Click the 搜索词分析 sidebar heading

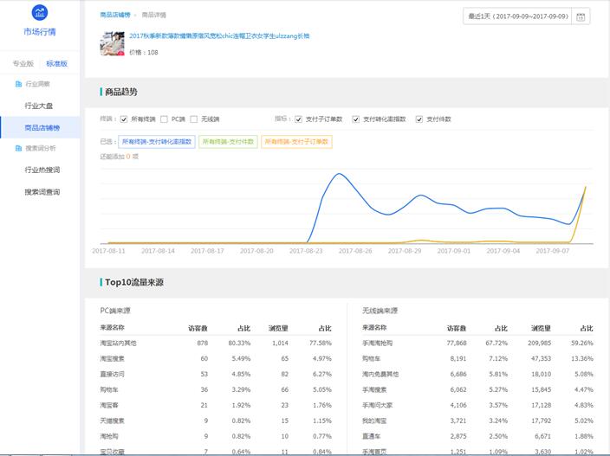pos(41,148)
